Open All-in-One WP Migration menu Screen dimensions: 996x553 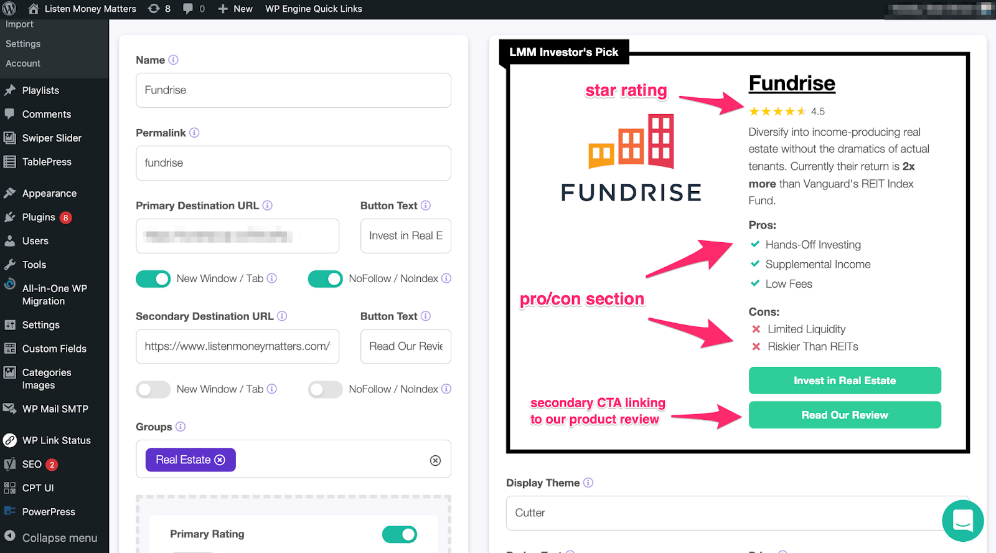54,295
